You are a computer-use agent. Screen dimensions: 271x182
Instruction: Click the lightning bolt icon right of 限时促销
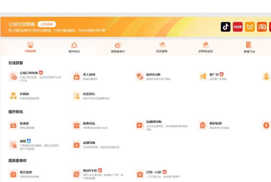click(266, 125)
